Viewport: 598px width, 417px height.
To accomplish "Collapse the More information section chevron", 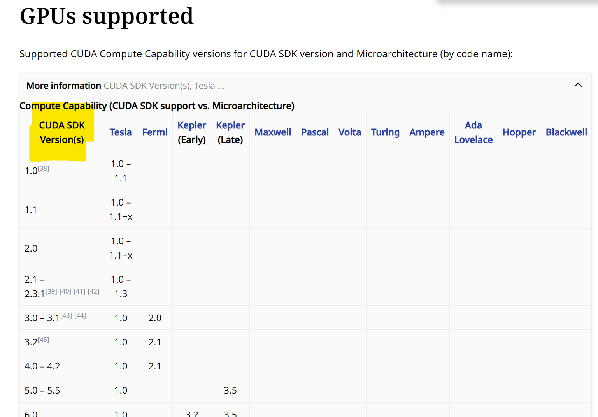I will pos(578,85).
